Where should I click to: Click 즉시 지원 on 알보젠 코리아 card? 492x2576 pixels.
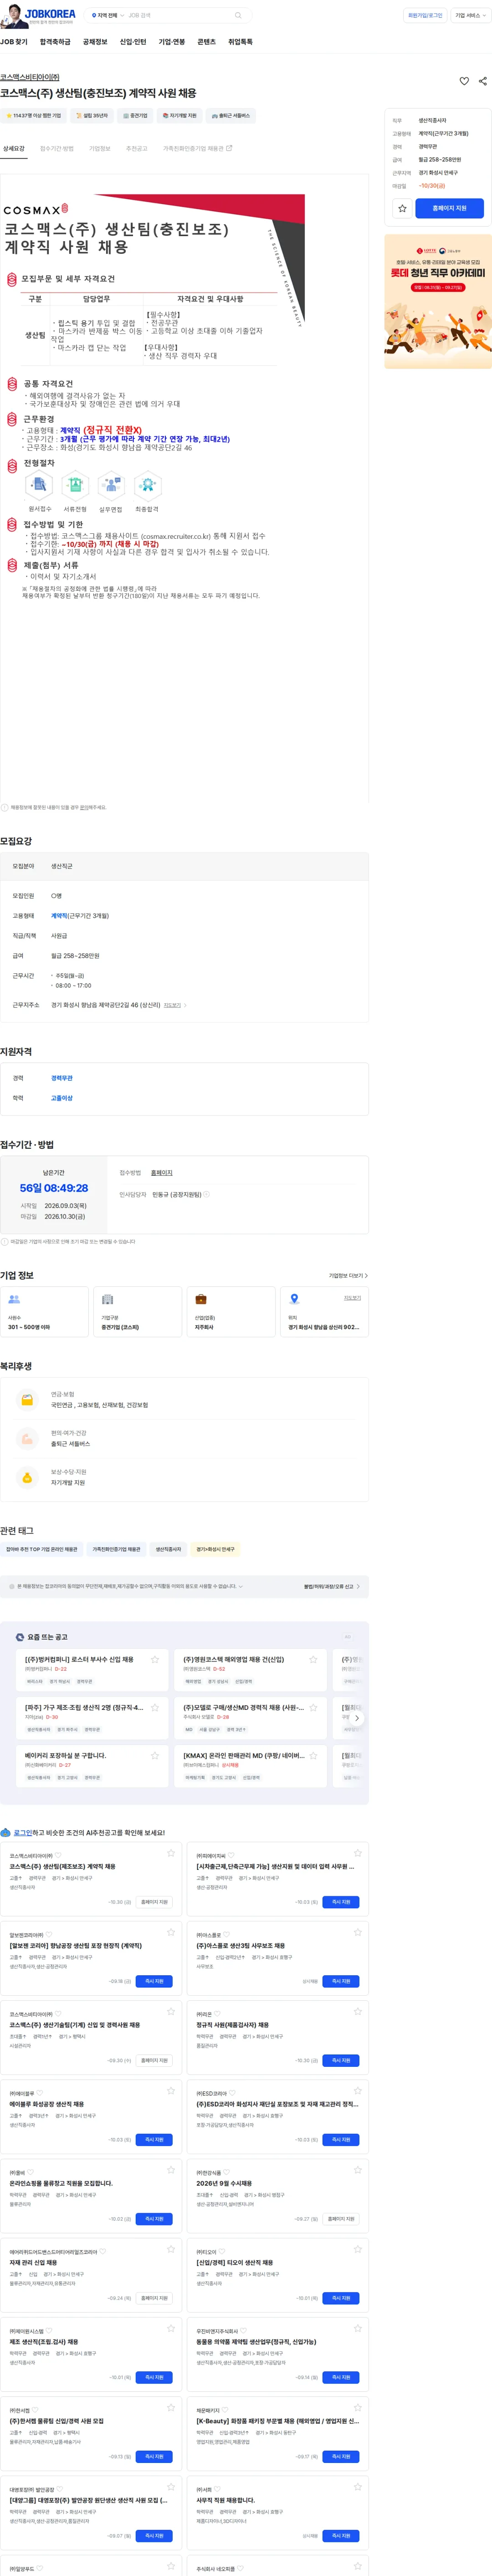tap(154, 1981)
